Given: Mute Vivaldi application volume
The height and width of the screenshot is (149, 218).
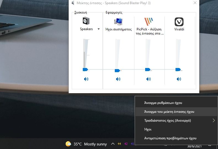Looking at the screenshot, I should tap(179, 79).
